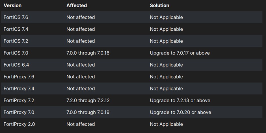266x133 pixels.
Task: Select the FortiOS 7.4 row label
Action: tap(16, 29)
